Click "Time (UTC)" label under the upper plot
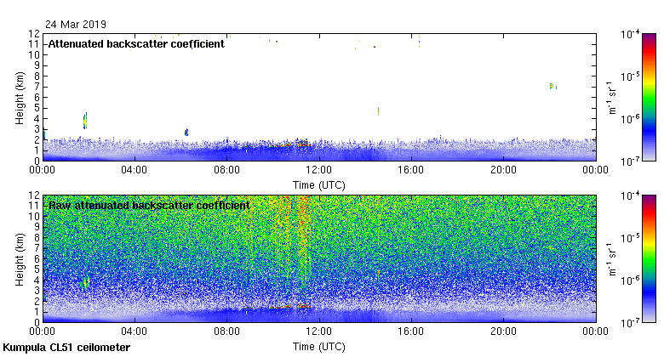This screenshot has height=357, width=664. coord(319,185)
